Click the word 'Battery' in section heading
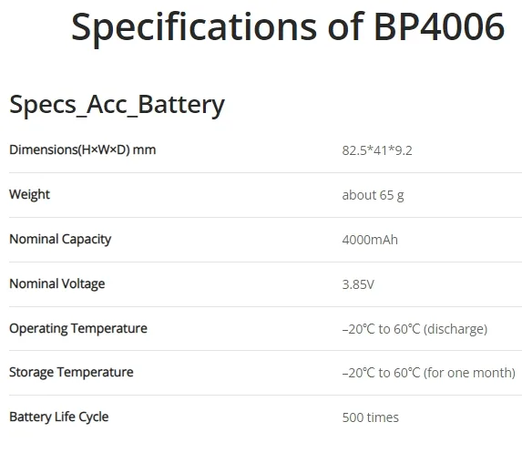The height and width of the screenshot is (453, 522). [181, 105]
